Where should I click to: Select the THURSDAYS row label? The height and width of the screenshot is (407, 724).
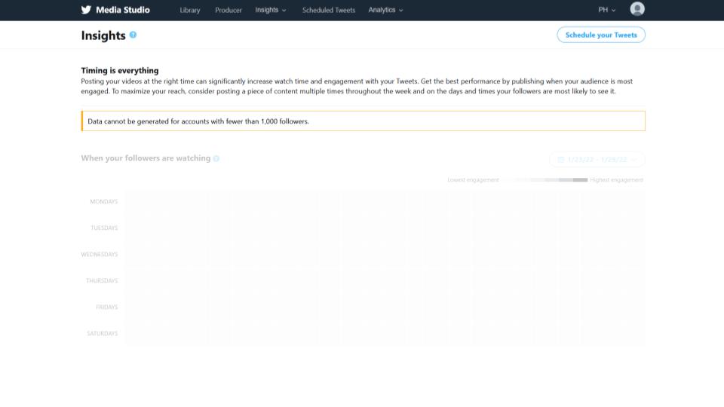point(102,280)
